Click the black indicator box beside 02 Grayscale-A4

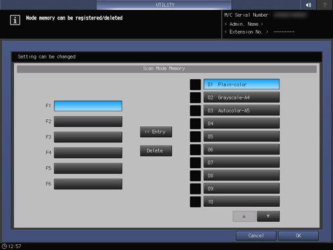(x=195, y=97)
